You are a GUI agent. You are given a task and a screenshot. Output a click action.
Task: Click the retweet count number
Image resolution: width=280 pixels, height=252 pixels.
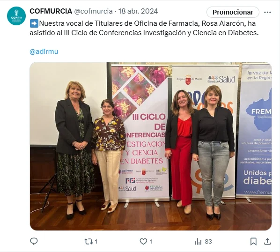pos(96,242)
